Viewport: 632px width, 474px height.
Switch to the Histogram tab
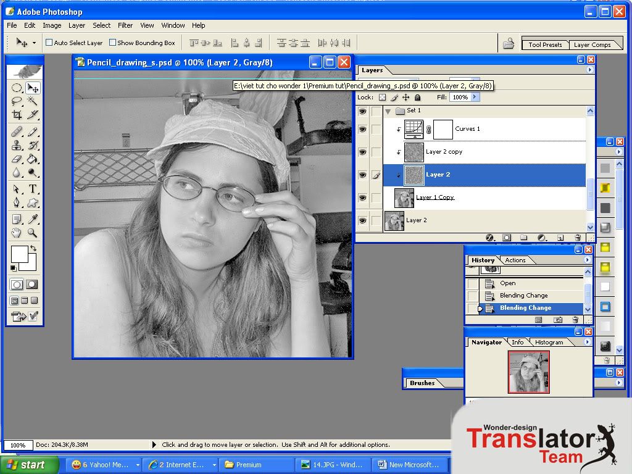click(549, 342)
